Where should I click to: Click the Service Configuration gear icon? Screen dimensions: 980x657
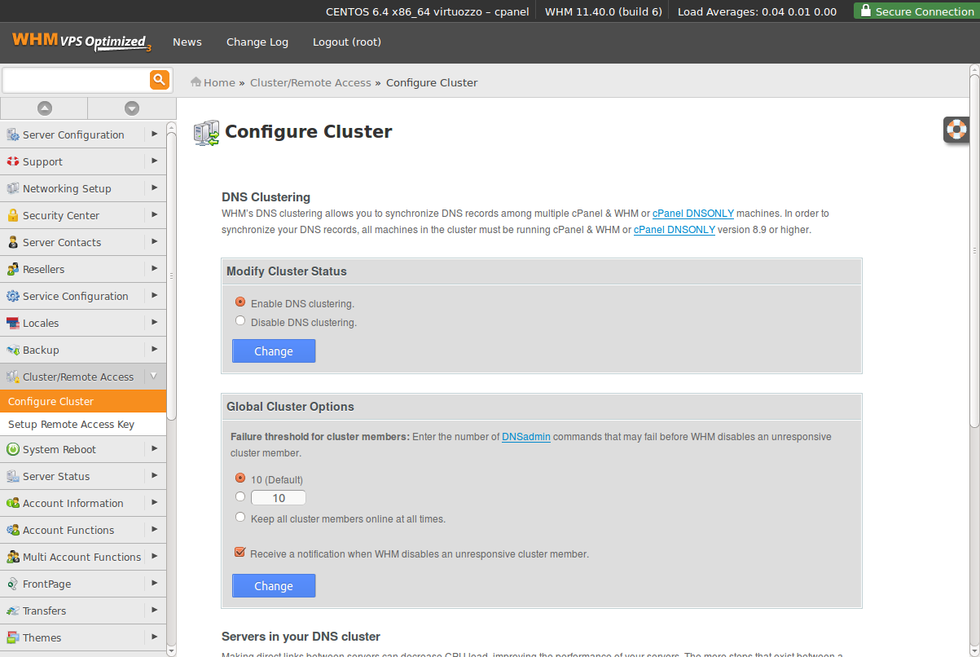(12, 296)
